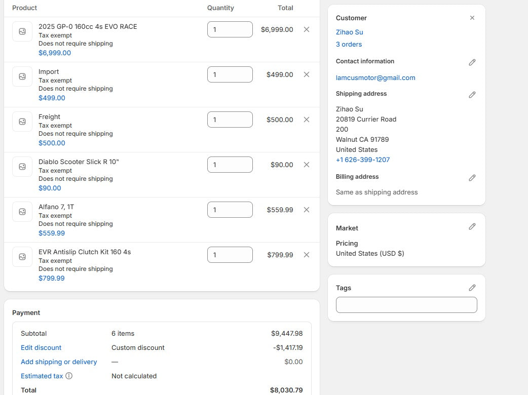The height and width of the screenshot is (395, 528).
Task: Edit the $799.99 EVR clutch price link
Action: coord(52,278)
